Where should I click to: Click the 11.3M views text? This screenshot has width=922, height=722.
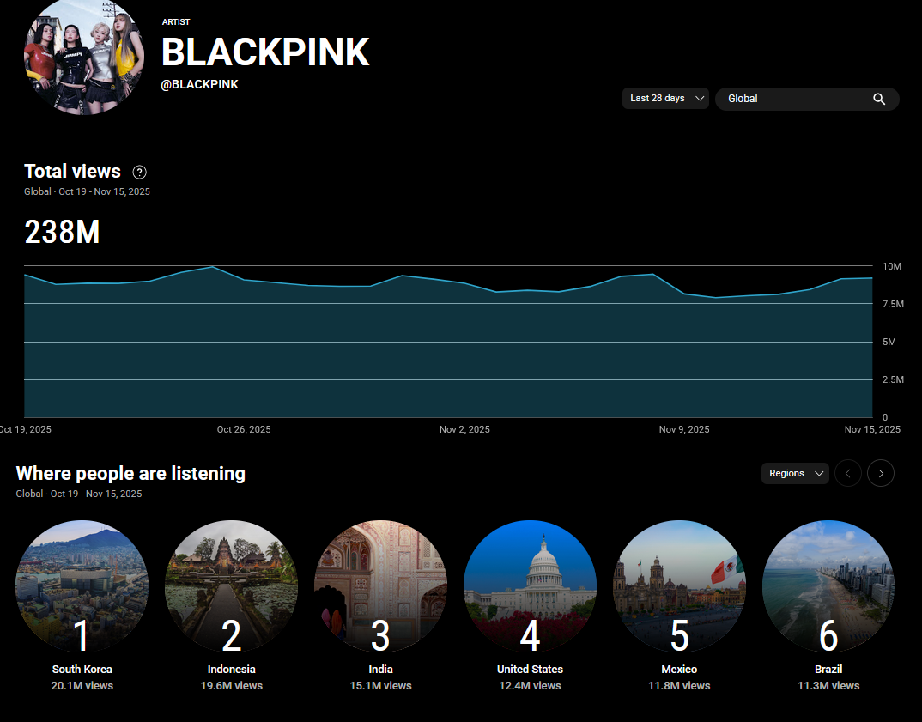click(828, 686)
